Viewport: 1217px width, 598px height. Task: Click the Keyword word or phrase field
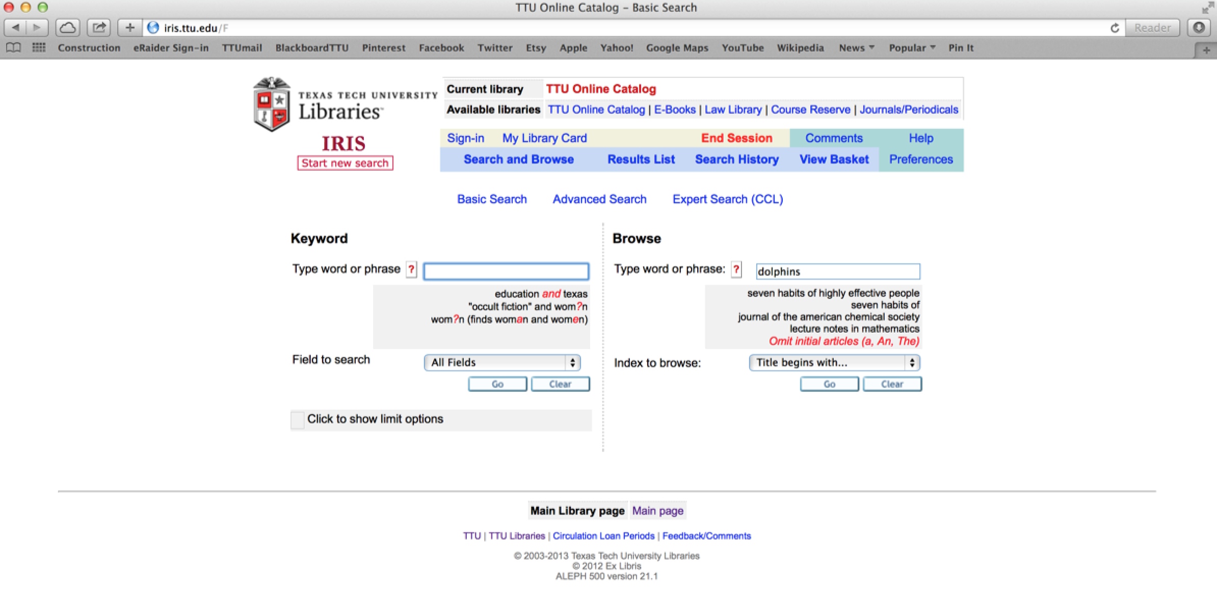(506, 271)
